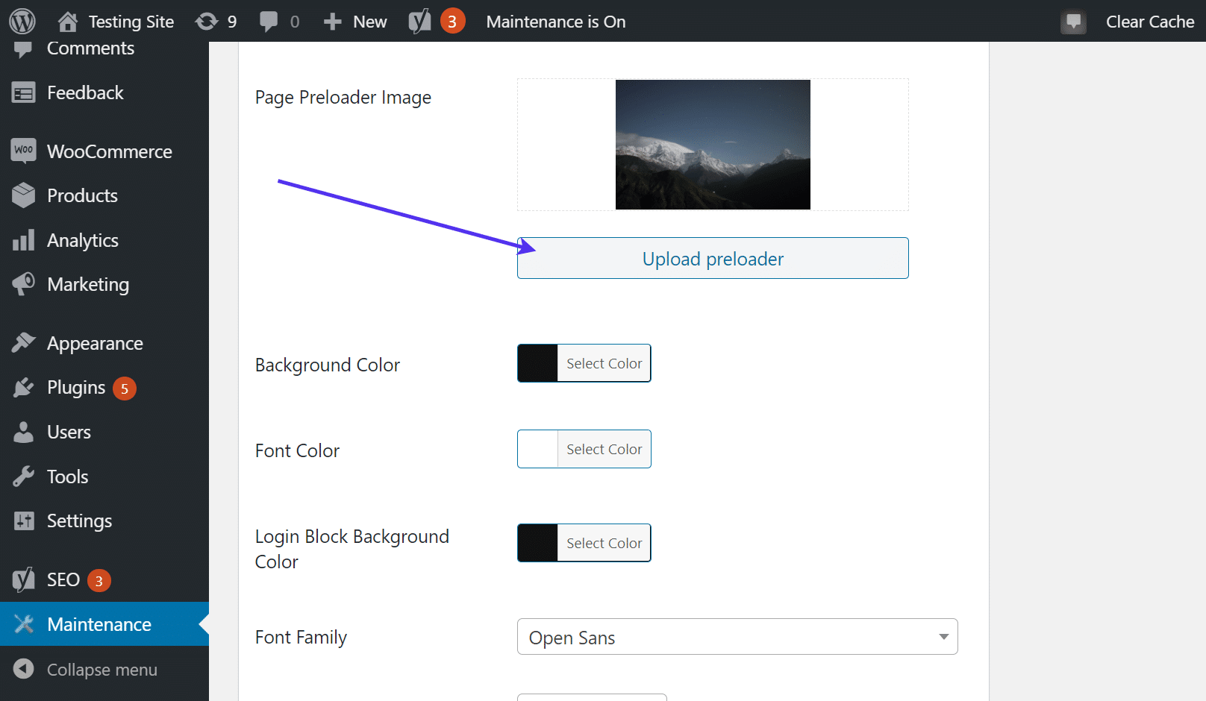Screen dimensions: 1206x701
Task: Click the Products box icon in the sidebar
Action: [23, 195]
